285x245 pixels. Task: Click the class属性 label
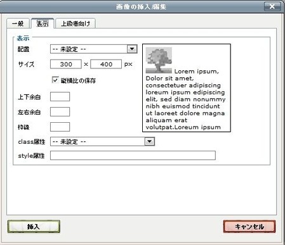click(x=32, y=142)
